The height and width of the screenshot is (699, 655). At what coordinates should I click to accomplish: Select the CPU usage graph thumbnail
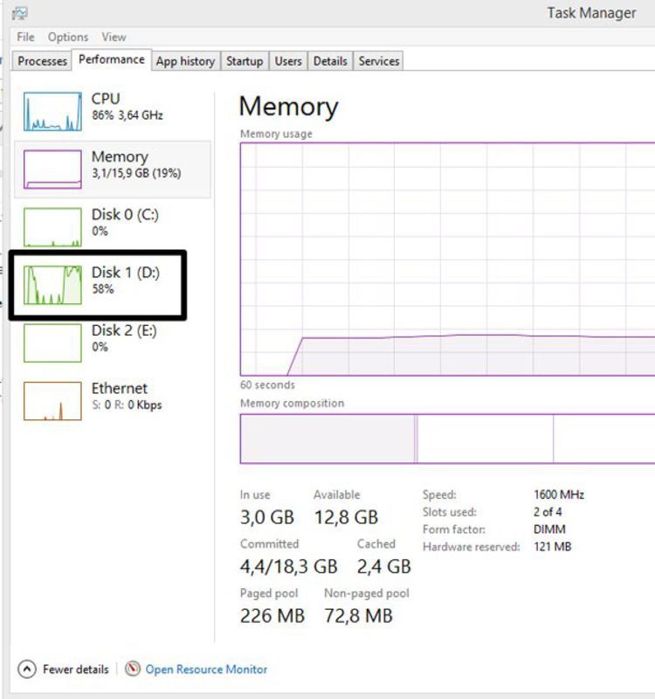(52, 111)
